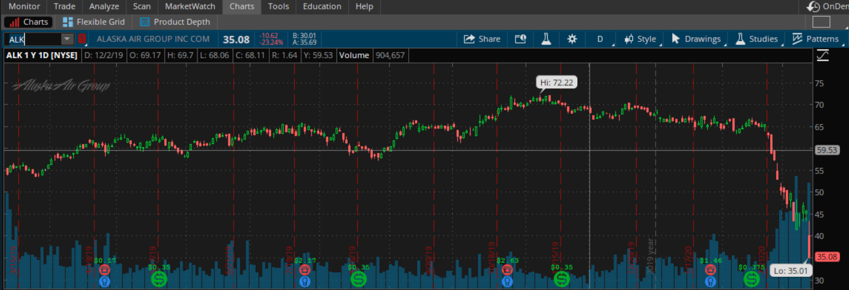Click the OnDemand button

[828, 7]
